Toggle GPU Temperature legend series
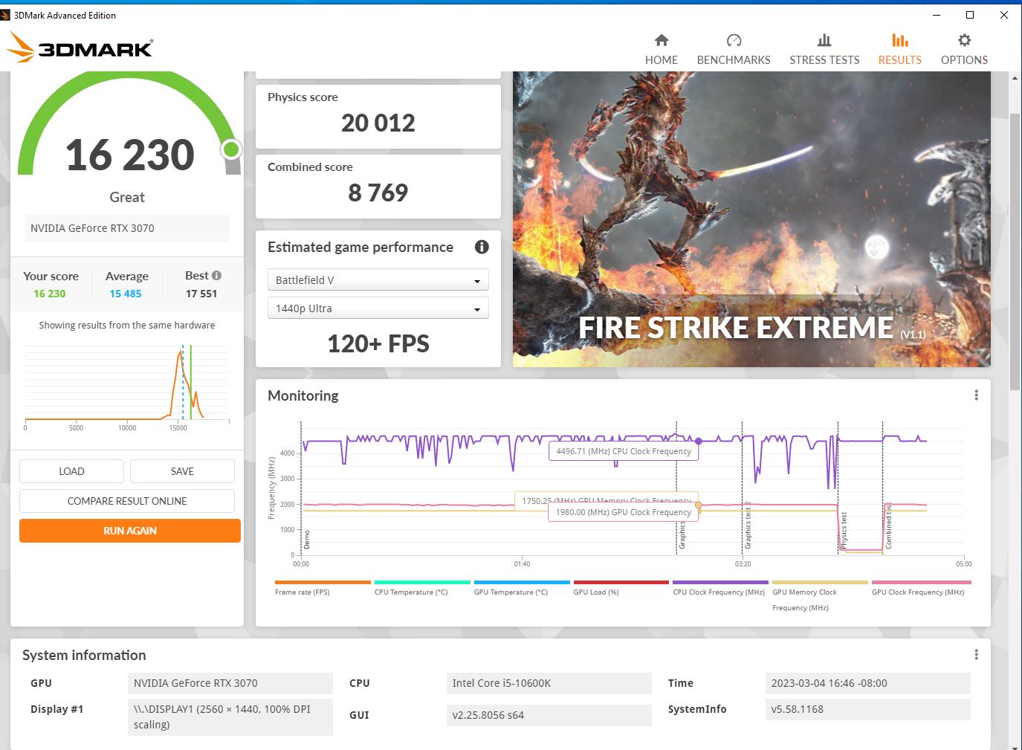This screenshot has height=750, width=1022. pos(521,589)
